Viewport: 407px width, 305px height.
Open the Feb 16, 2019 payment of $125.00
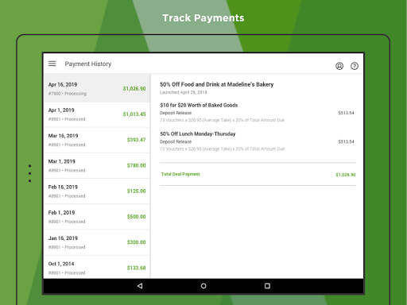pyautogui.click(x=97, y=191)
